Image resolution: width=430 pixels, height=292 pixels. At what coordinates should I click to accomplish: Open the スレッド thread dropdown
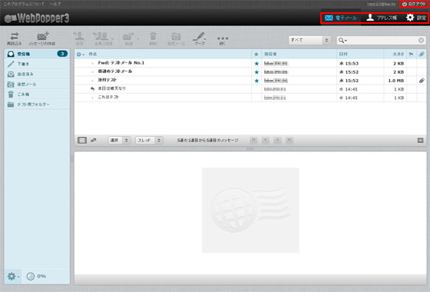coord(150,140)
